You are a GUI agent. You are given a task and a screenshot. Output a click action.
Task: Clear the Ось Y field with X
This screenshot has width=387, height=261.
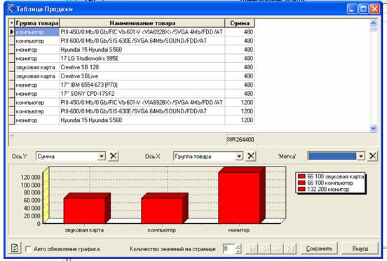(114, 156)
